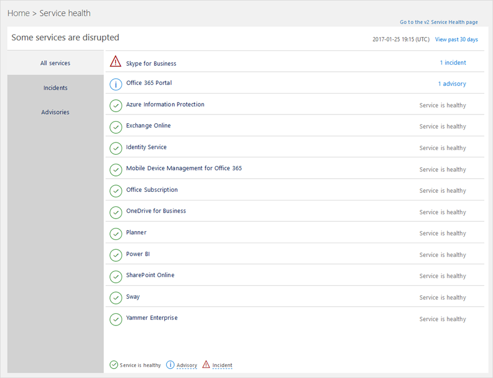
Task: Click the Advisory info icon in the legend
Action: pyautogui.click(x=170, y=365)
